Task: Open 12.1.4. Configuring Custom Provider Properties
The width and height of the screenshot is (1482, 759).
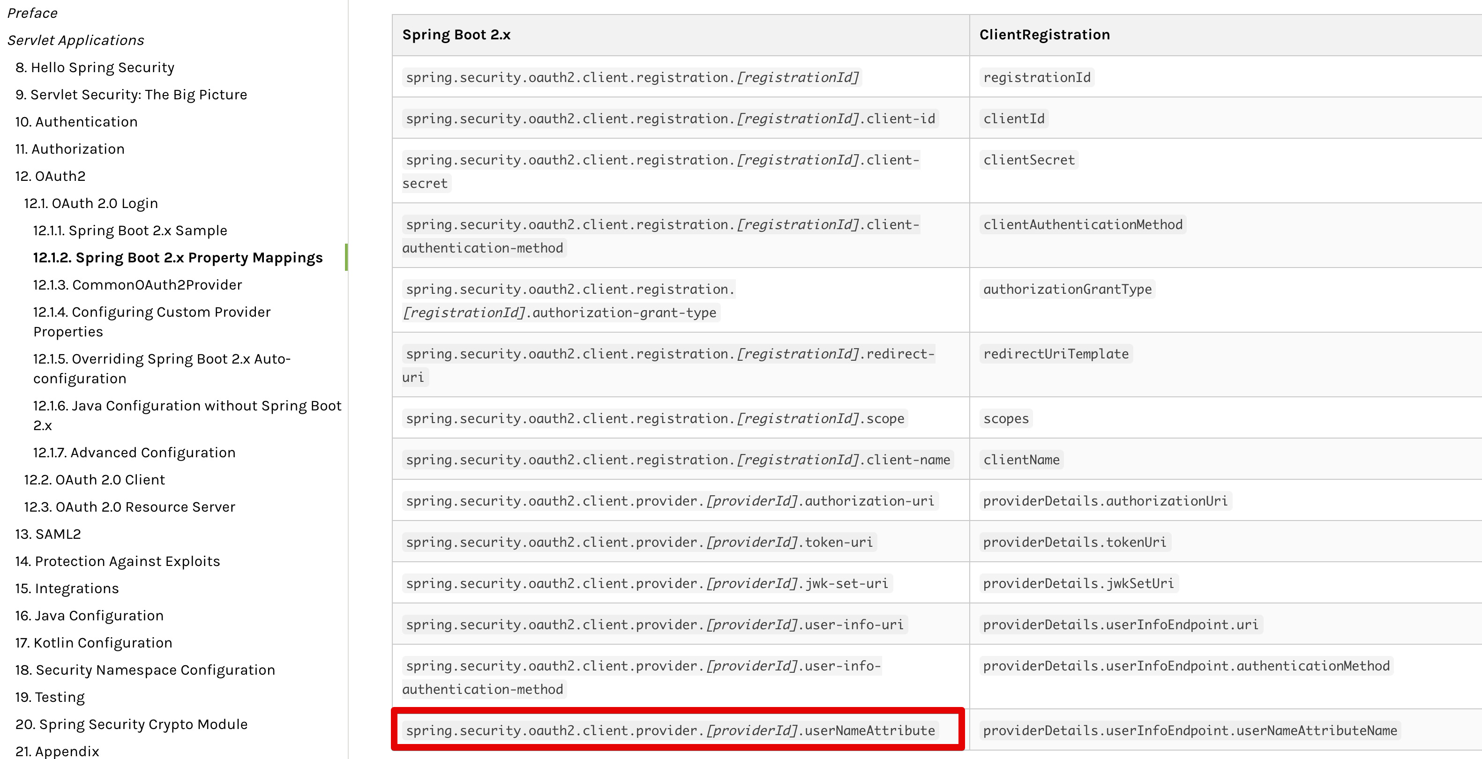Action: 152,321
